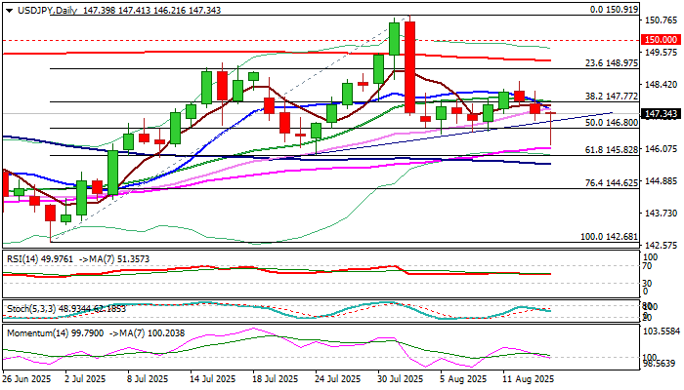Select the 26 Jun 2025 date marker
Image resolution: width=684 pixels, height=390 pixels.
click(27, 379)
